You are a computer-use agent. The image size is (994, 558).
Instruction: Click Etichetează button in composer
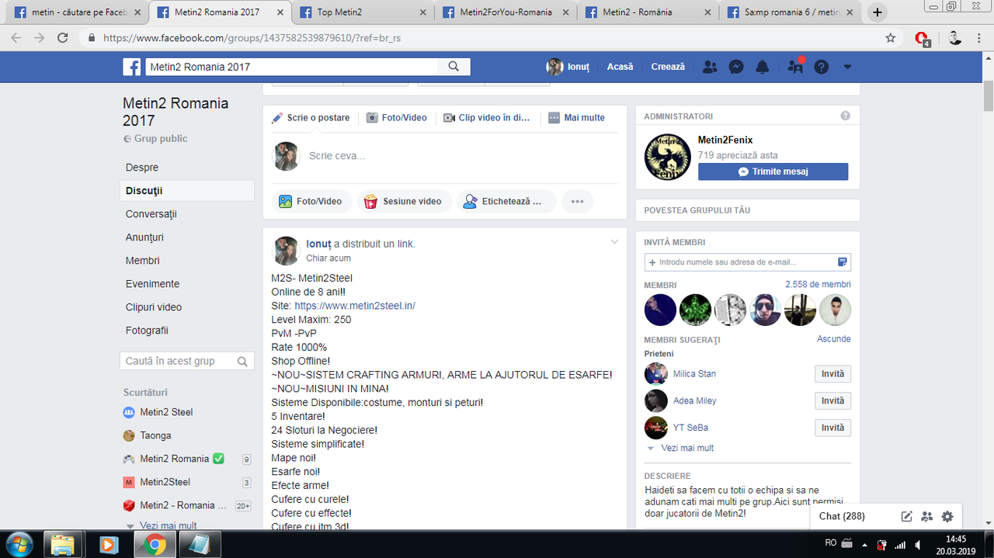pos(506,201)
